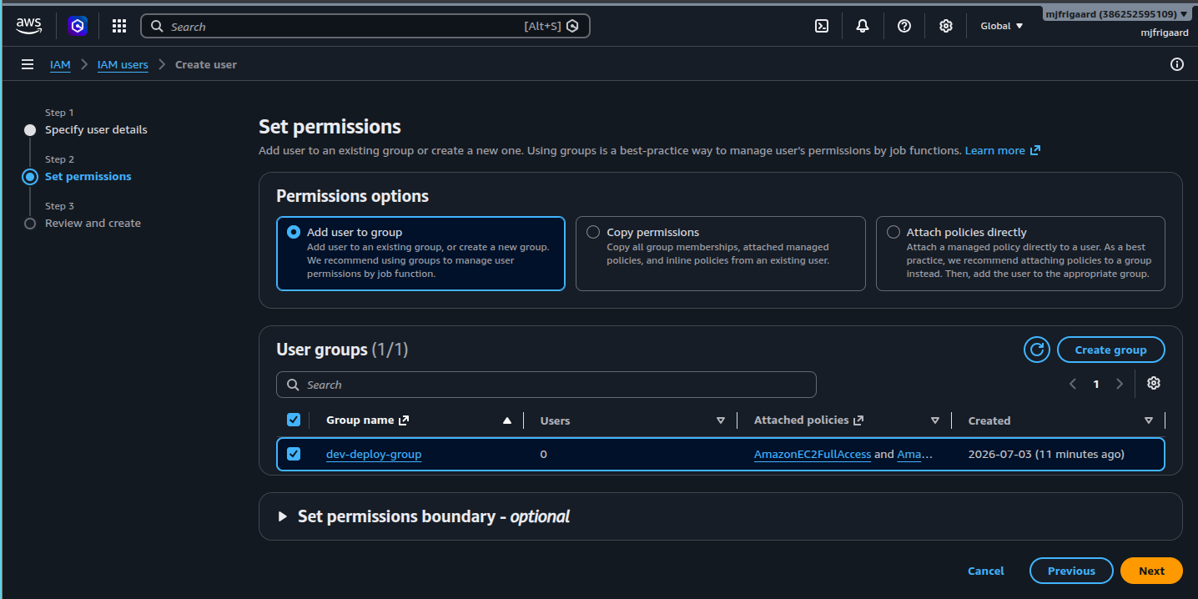Screen dimensions: 1198x599
Task: Open the services grid menu icon
Action: [119, 26]
